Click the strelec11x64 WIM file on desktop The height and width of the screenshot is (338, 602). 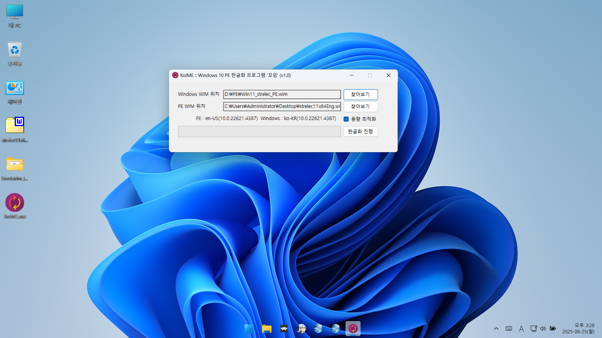coord(14,126)
